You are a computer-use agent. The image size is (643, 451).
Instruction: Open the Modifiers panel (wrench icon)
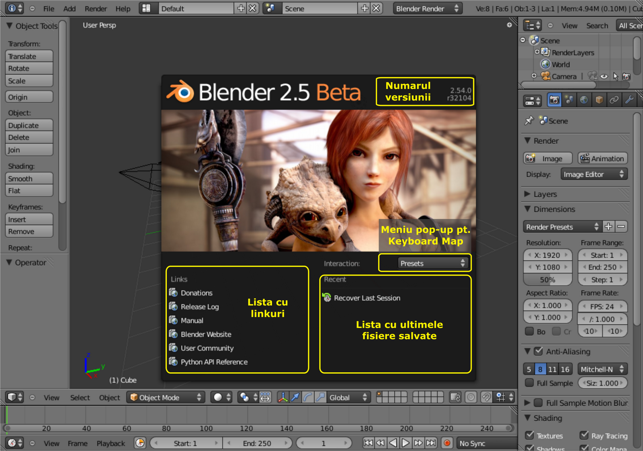629,100
